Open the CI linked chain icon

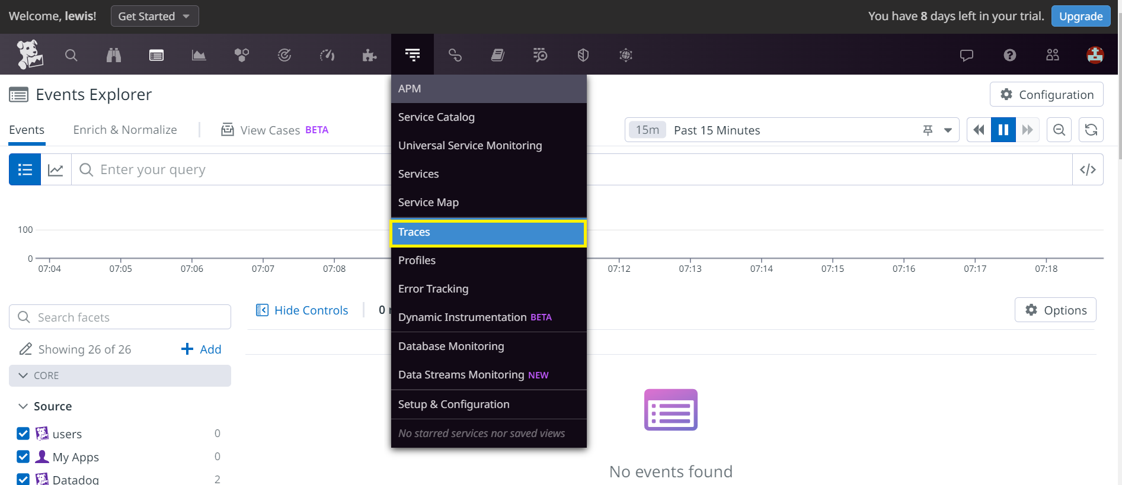tap(455, 55)
